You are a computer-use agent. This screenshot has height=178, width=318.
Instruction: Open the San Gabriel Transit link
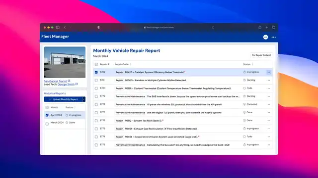(x=56, y=81)
